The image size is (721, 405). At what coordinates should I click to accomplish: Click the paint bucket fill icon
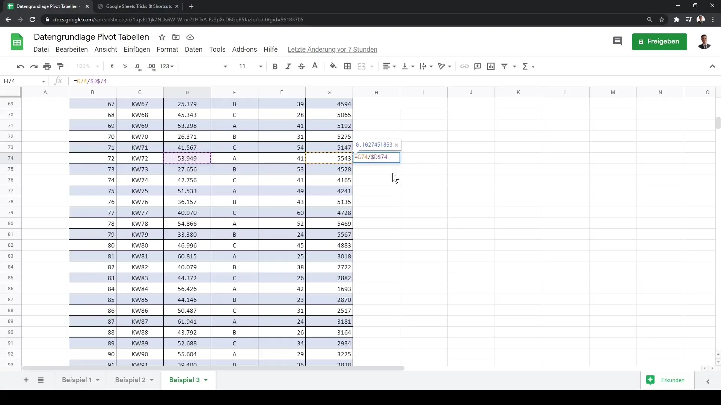(333, 66)
